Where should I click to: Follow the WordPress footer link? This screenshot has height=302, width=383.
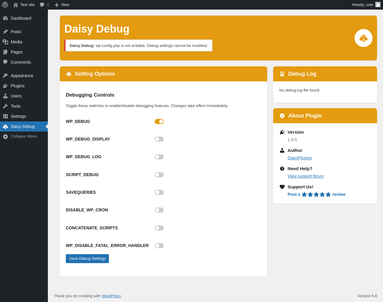[111, 296]
